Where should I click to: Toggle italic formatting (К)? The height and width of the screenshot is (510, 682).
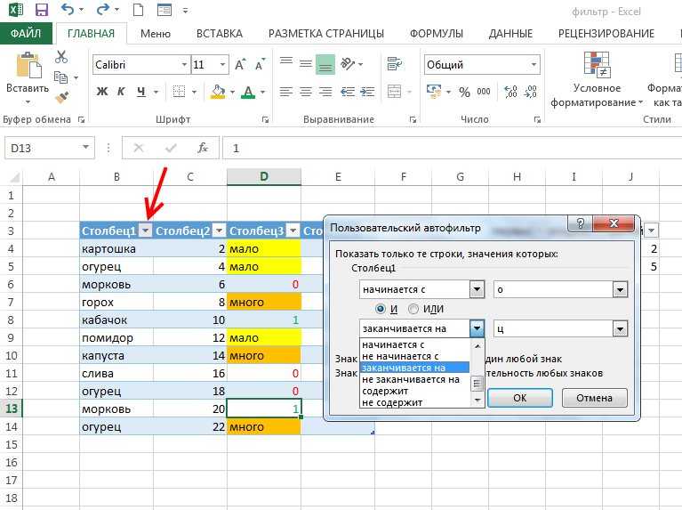point(121,92)
